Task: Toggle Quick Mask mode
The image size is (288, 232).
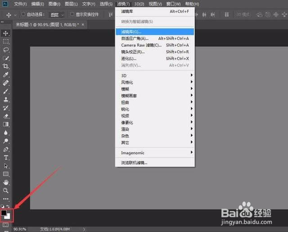Action: click(x=6, y=225)
